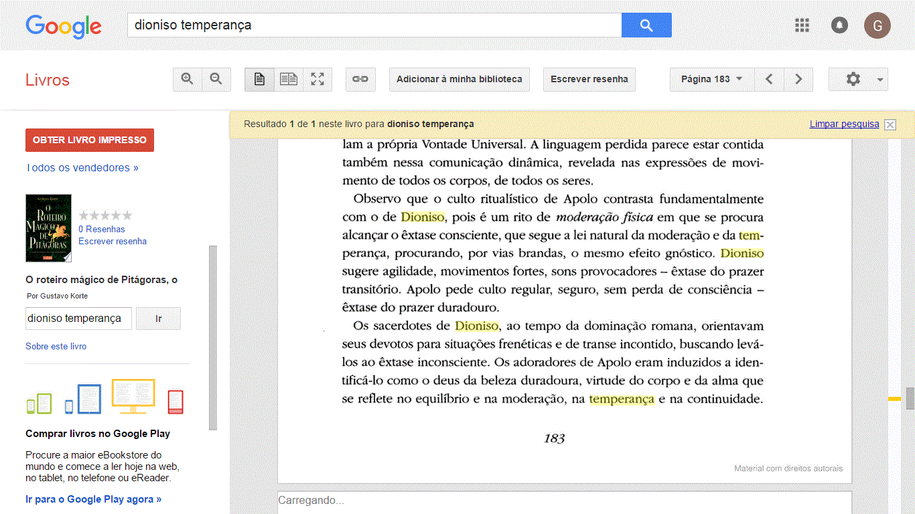Click Adicionar à minha biblioteca button
Viewport: 915px width, 514px height.
coord(459,79)
